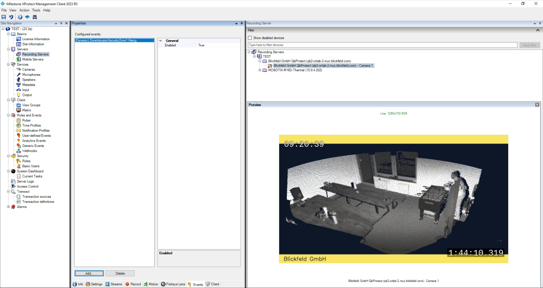Switch to the Motion tab
Image resolution: width=543 pixels, height=288 pixels.
(151, 284)
